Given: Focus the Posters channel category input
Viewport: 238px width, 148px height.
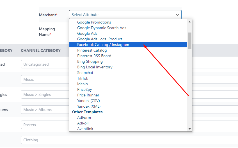Looking at the screenshot, I should click(45, 125).
